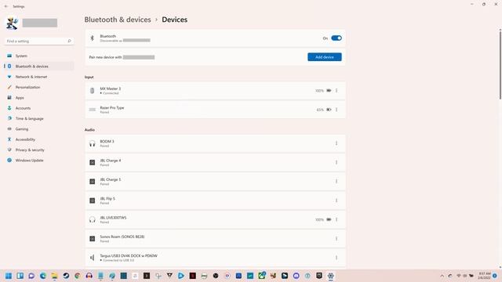Open Privacy & security settings
Screen dimensions: 502x282
[x=38, y=150]
